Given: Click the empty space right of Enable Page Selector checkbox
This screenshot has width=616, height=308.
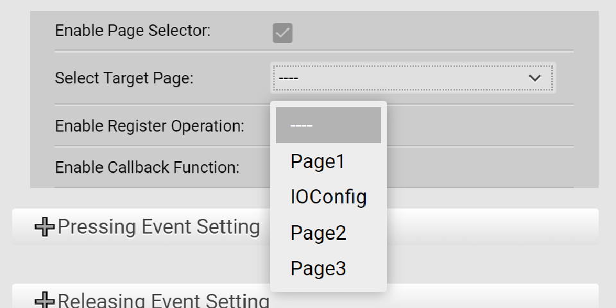Looking at the screenshot, I should click(x=436, y=32).
